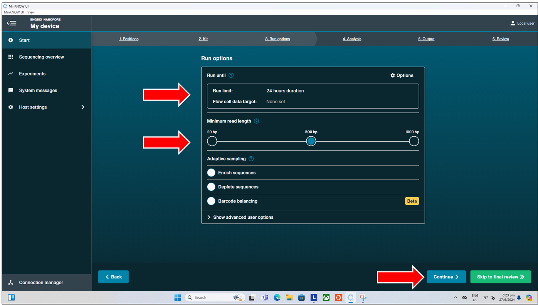
Task: Open Microsoft Store from taskbar
Action: [302, 297]
